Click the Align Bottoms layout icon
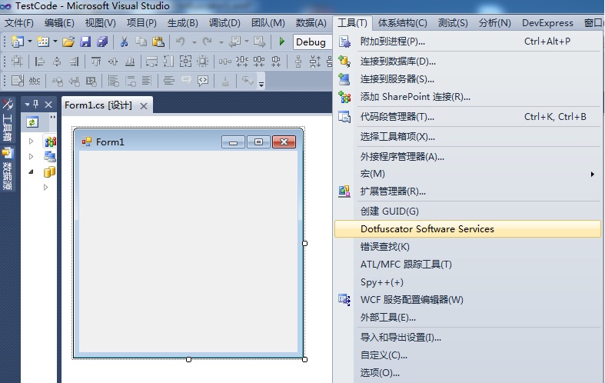The image size is (605, 383). click(x=130, y=62)
